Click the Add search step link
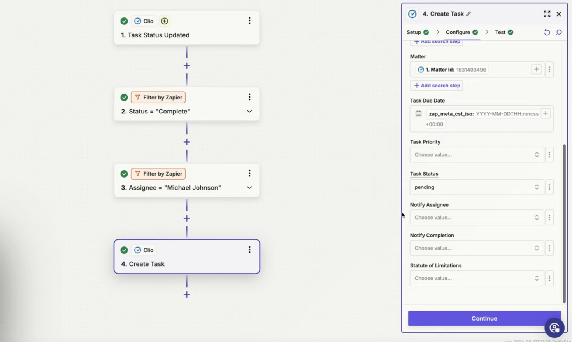The height and width of the screenshot is (342, 572). (x=436, y=85)
